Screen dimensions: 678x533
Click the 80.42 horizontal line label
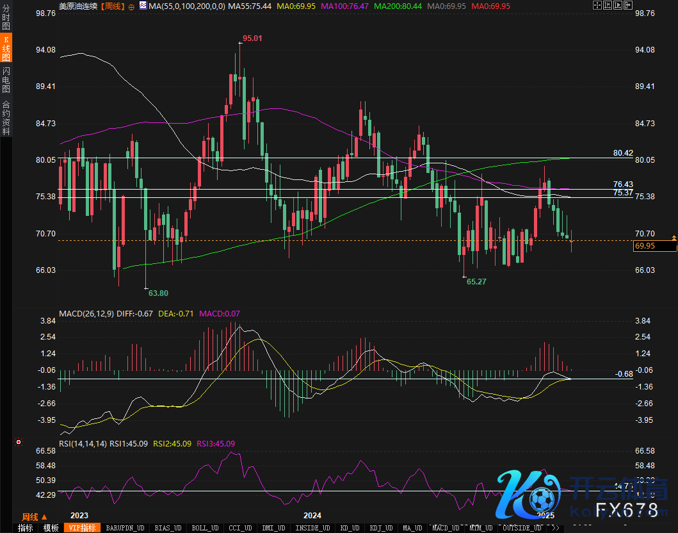click(622, 153)
